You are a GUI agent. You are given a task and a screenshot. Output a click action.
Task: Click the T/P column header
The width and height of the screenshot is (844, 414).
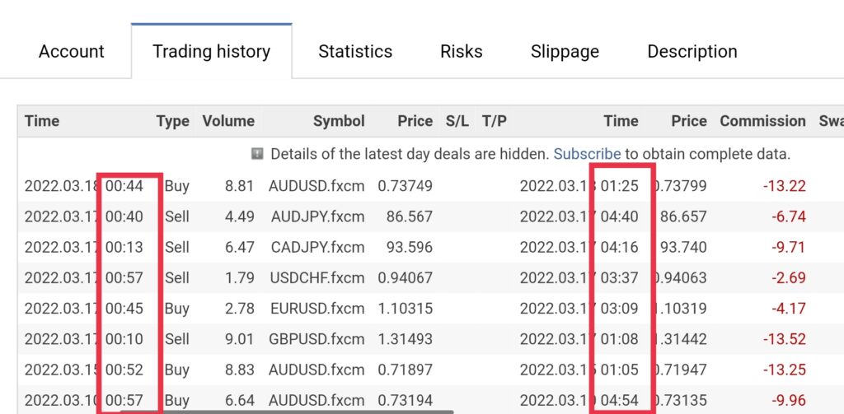pos(495,121)
